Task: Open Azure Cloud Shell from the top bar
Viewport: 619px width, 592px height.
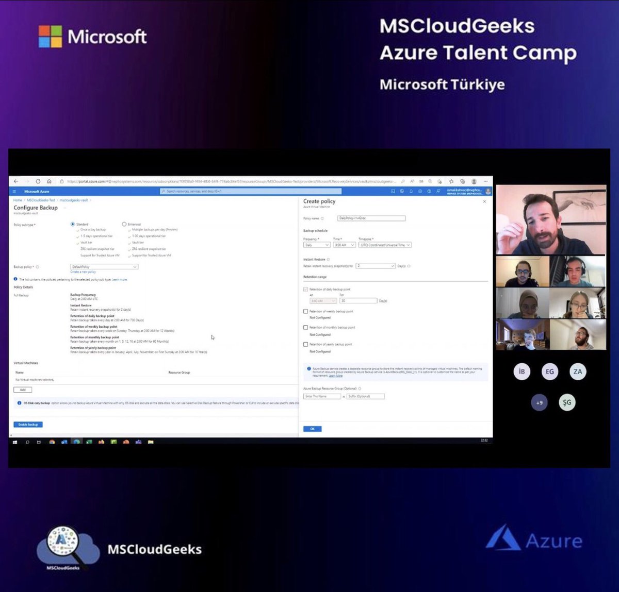Action: coord(393,191)
